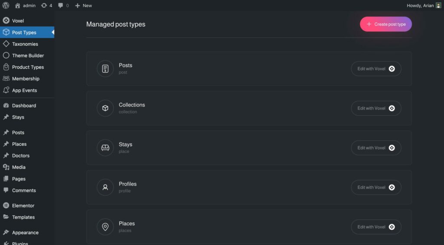The width and height of the screenshot is (444, 245).
Task: Click the Posts document icon in list
Action: (x=105, y=69)
